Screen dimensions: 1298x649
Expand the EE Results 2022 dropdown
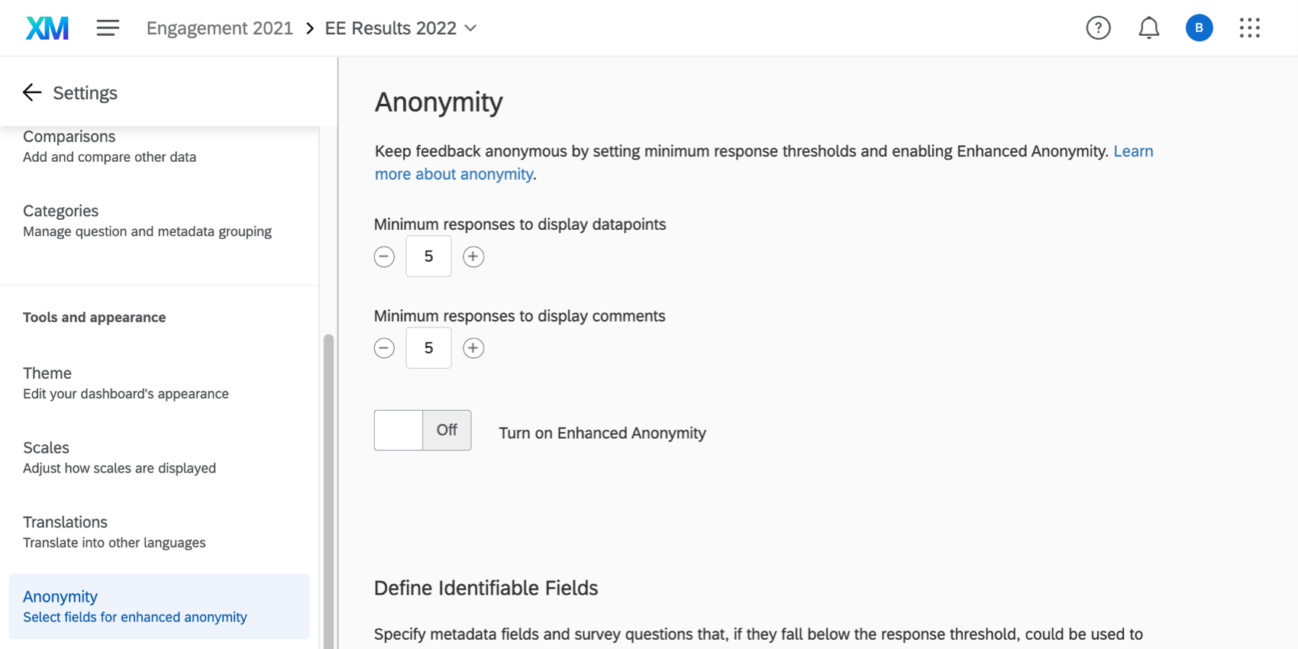[471, 28]
